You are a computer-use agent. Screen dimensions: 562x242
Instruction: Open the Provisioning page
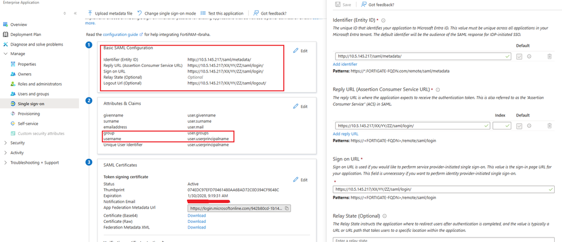tap(29, 114)
